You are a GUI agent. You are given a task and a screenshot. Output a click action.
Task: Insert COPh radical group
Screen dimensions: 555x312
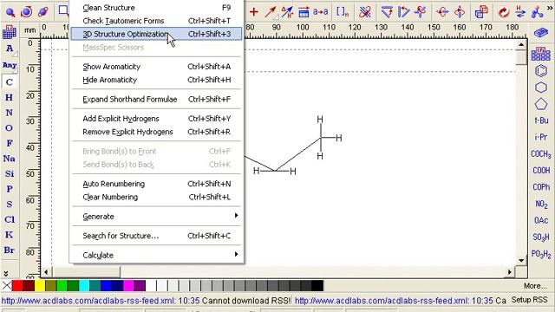click(x=541, y=187)
